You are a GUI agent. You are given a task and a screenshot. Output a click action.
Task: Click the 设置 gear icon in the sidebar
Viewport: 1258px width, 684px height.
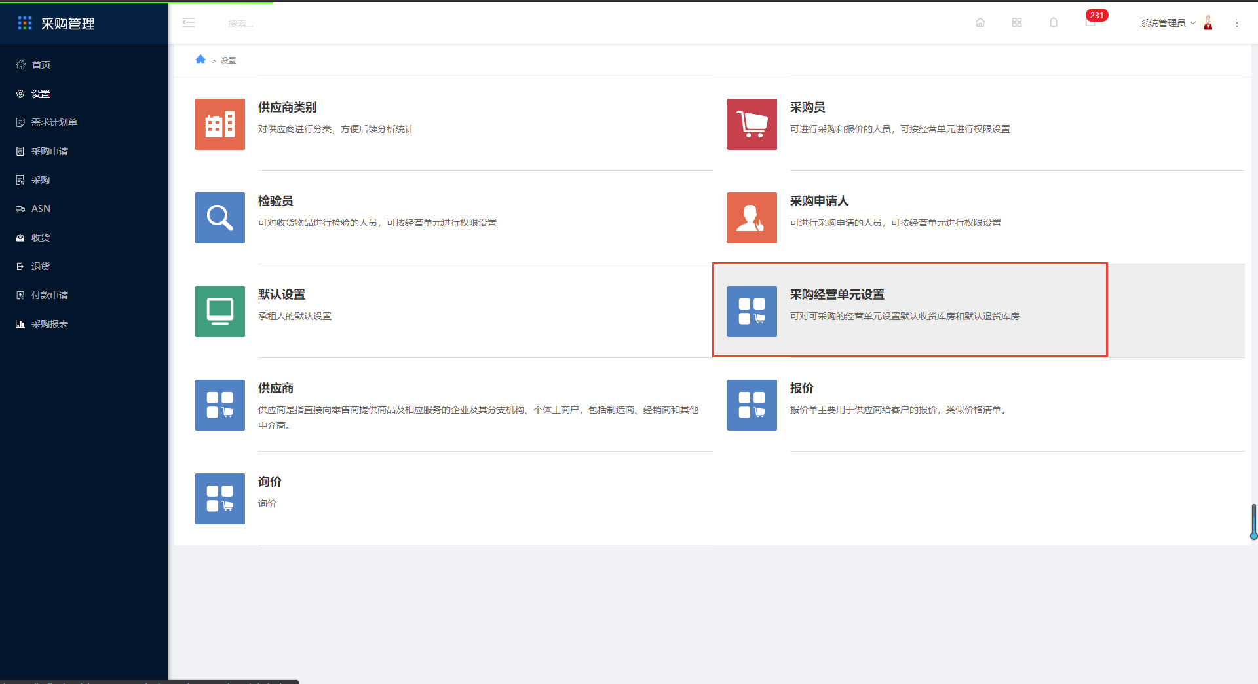(x=20, y=94)
